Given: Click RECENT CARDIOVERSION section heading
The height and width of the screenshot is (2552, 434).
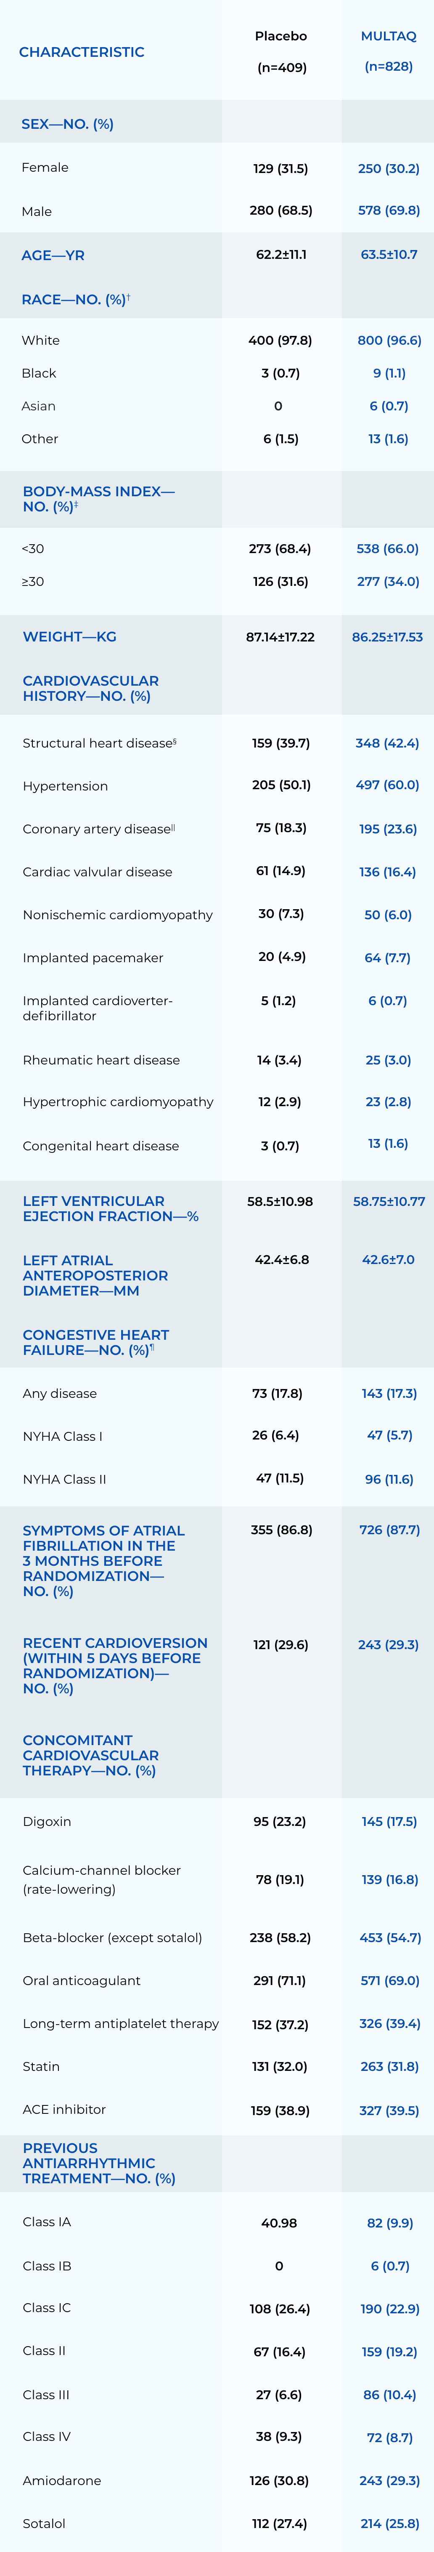Looking at the screenshot, I should [x=114, y=1664].
